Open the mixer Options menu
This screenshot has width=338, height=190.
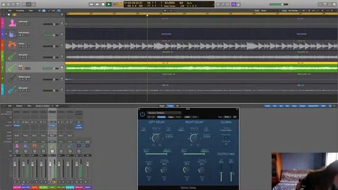[19, 106]
